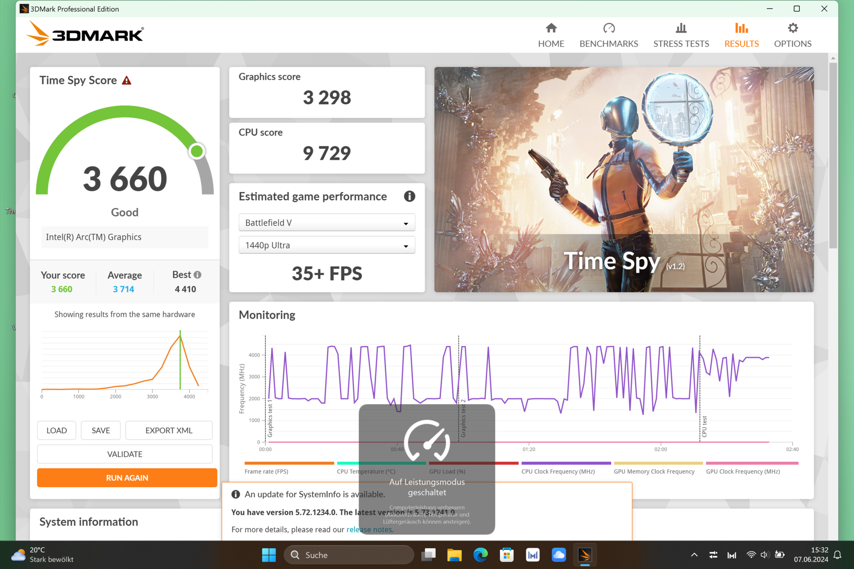This screenshot has height=569, width=854.
Task: Click the EXPORT XML button
Action: click(169, 431)
